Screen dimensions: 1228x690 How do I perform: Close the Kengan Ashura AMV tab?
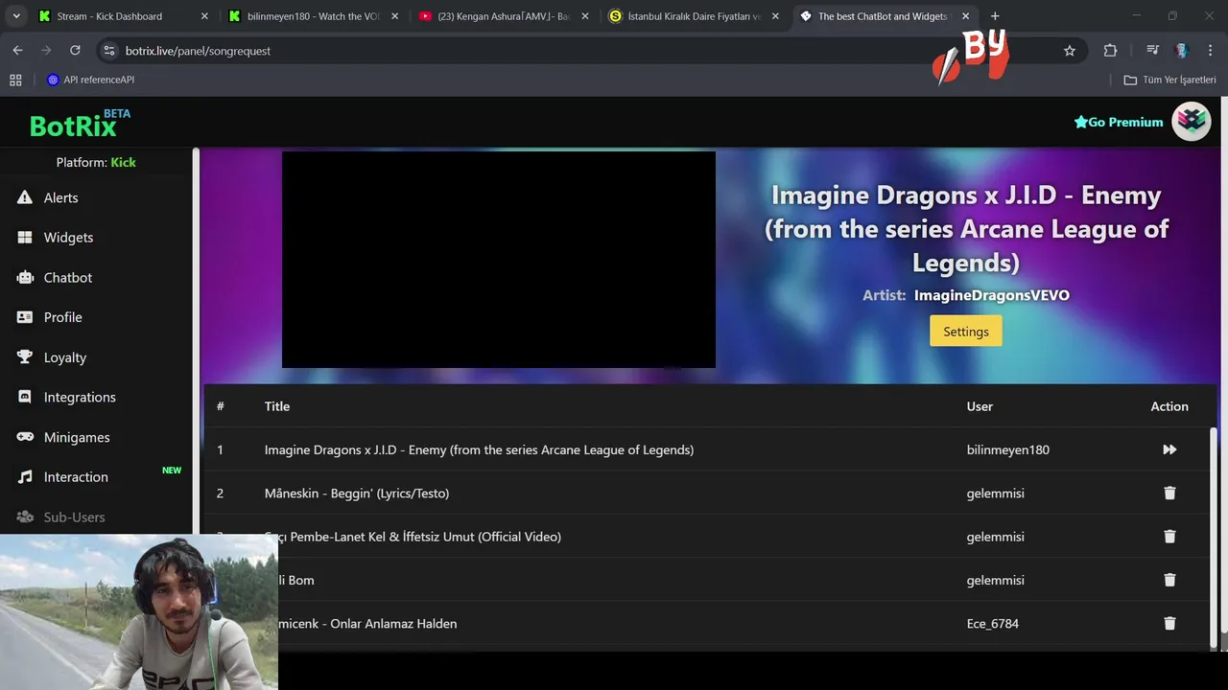[585, 16]
